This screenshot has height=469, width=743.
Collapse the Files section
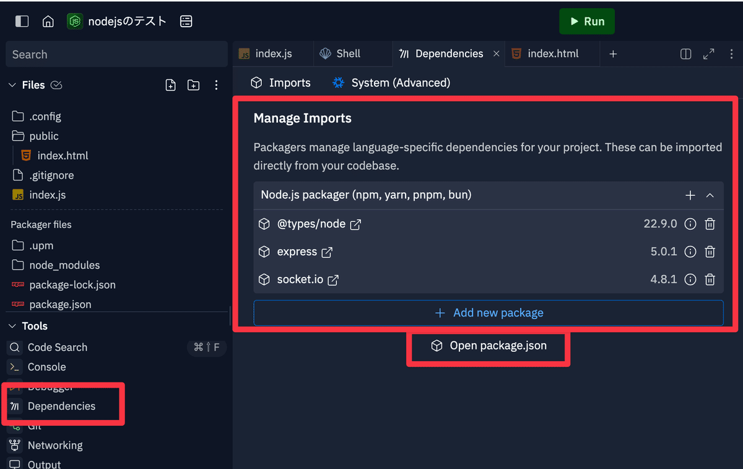(12, 85)
